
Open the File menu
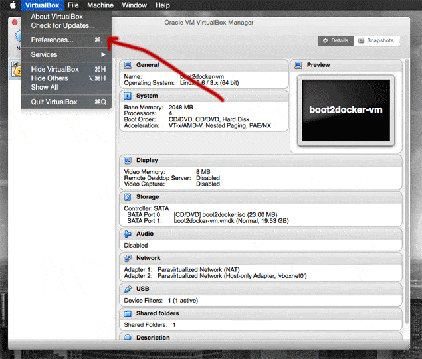(73, 5)
